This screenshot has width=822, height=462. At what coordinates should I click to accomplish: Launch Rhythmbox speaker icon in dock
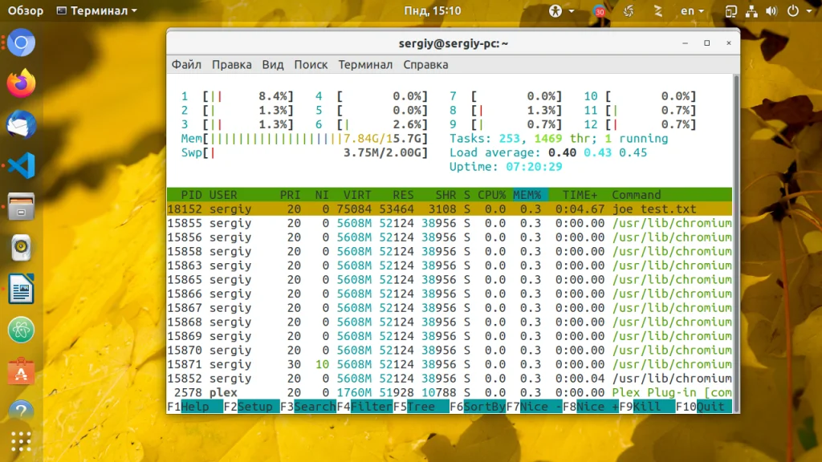pyautogui.click(x=22, y=248)
